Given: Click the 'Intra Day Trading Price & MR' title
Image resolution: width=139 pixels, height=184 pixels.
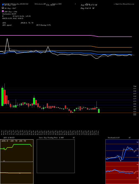Looking at the screenshot, I should [x=51, y=138].
